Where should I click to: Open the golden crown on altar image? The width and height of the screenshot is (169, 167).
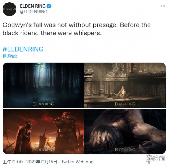pos(125,85)
